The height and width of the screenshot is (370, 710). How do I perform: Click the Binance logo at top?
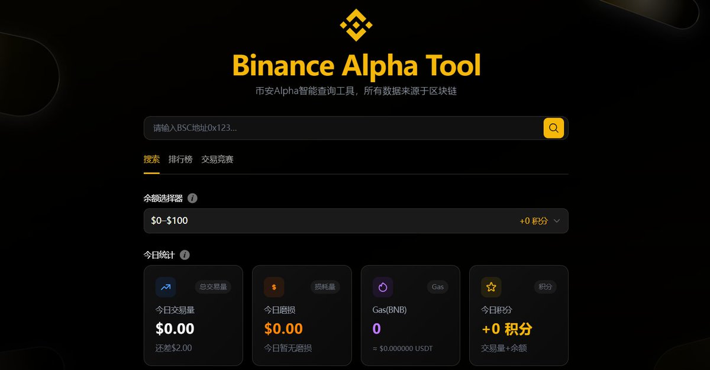pyautogui.click(x=356, y=25)
